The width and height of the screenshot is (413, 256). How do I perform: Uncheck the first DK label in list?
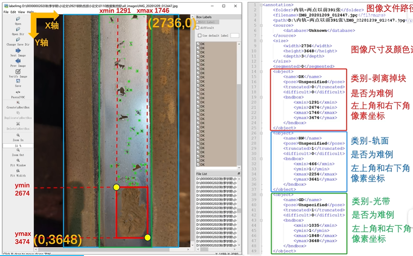click(x=198, y=43)
